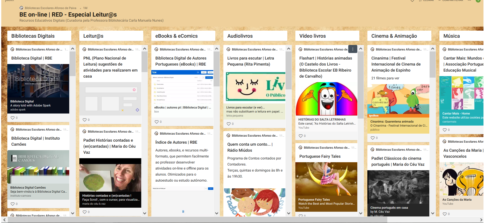This screenshot has width=487, height=223.
Task: Click down arrow of eBooks & eComics column scrollbar
Action: click(x=217, y=213)
